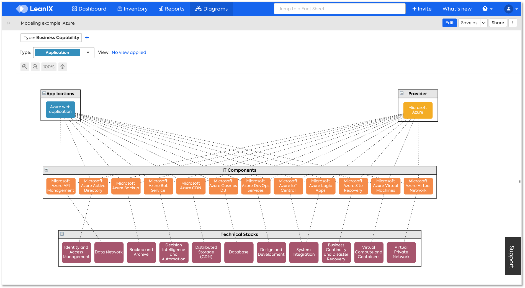Screen dimensions: 525x288
Task: Select the Data Network node
Action: pyautogui.click(x=109, y=252)
